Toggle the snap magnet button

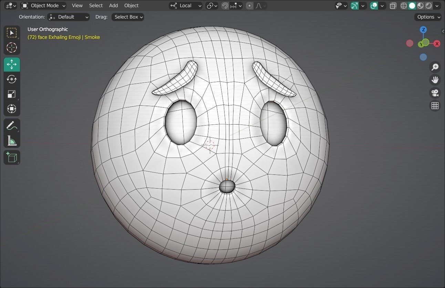[225, 6]
